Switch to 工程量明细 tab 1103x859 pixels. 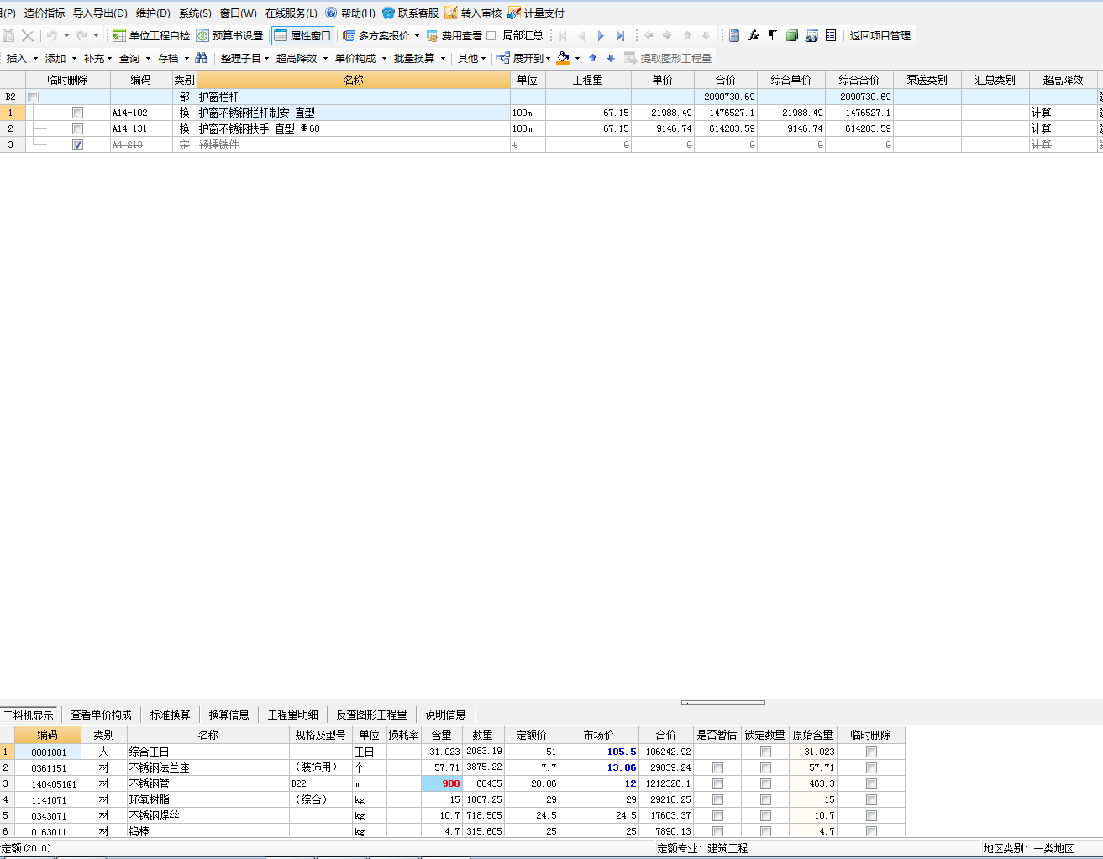(x=292, y=715)
